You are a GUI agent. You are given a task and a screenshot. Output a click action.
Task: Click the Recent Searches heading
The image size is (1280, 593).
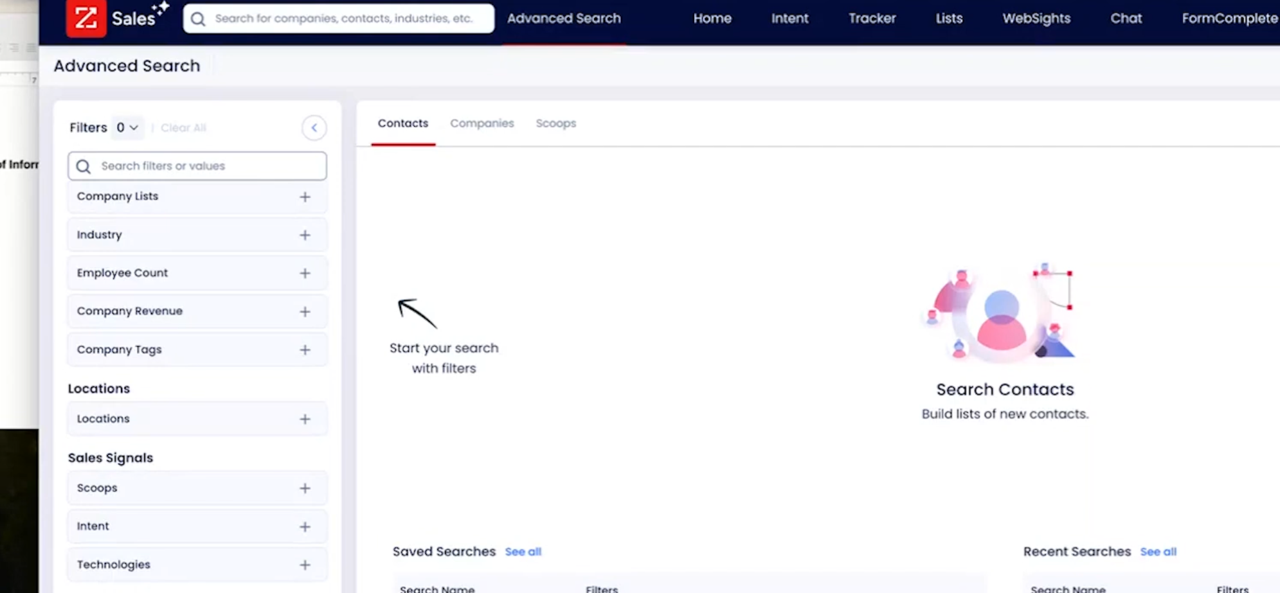1077,552
